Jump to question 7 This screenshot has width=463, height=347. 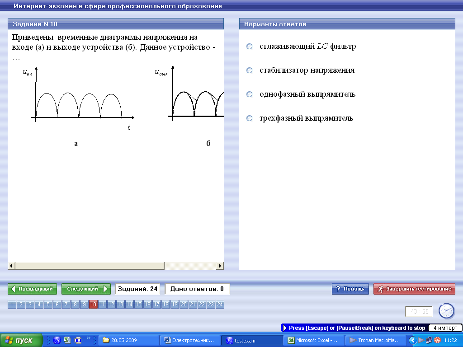tap(66, 304)
